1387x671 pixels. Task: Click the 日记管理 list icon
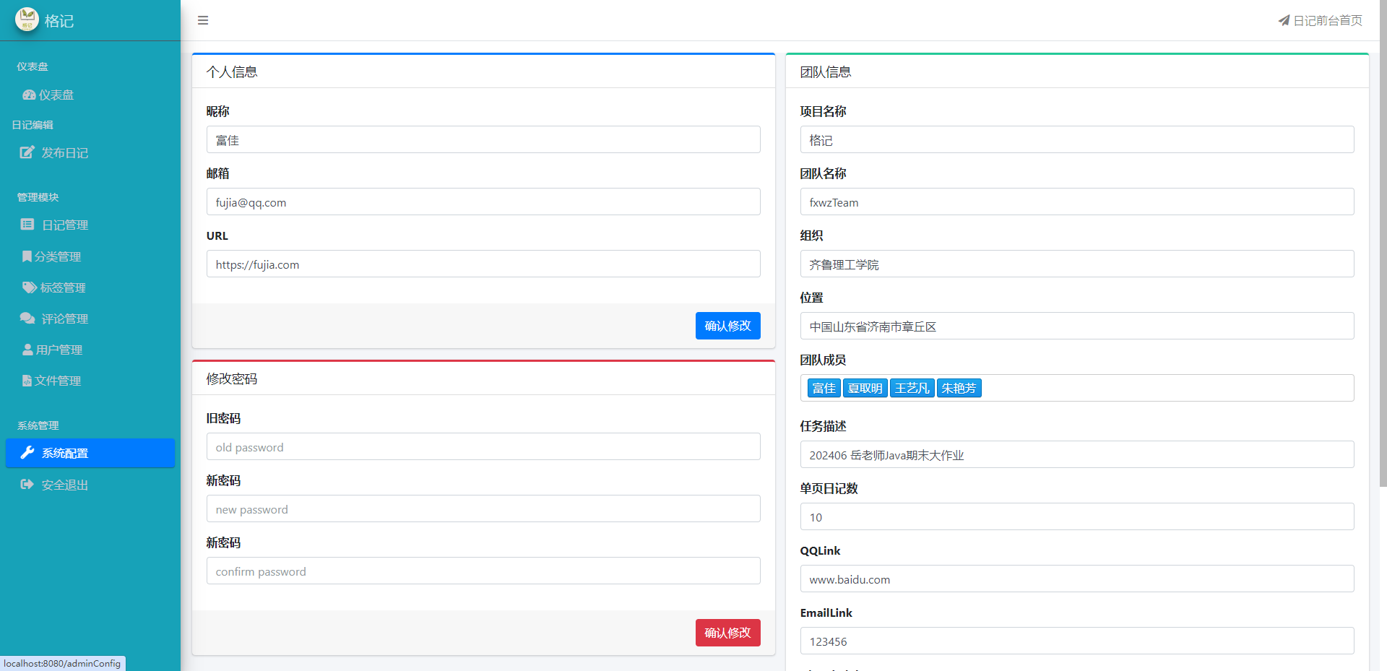click(x=27, y=225)
